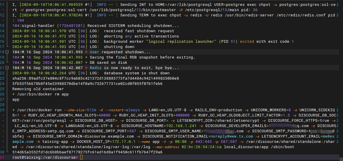Click line number 23 beside sha256 hash

click(x=3, y=78)
